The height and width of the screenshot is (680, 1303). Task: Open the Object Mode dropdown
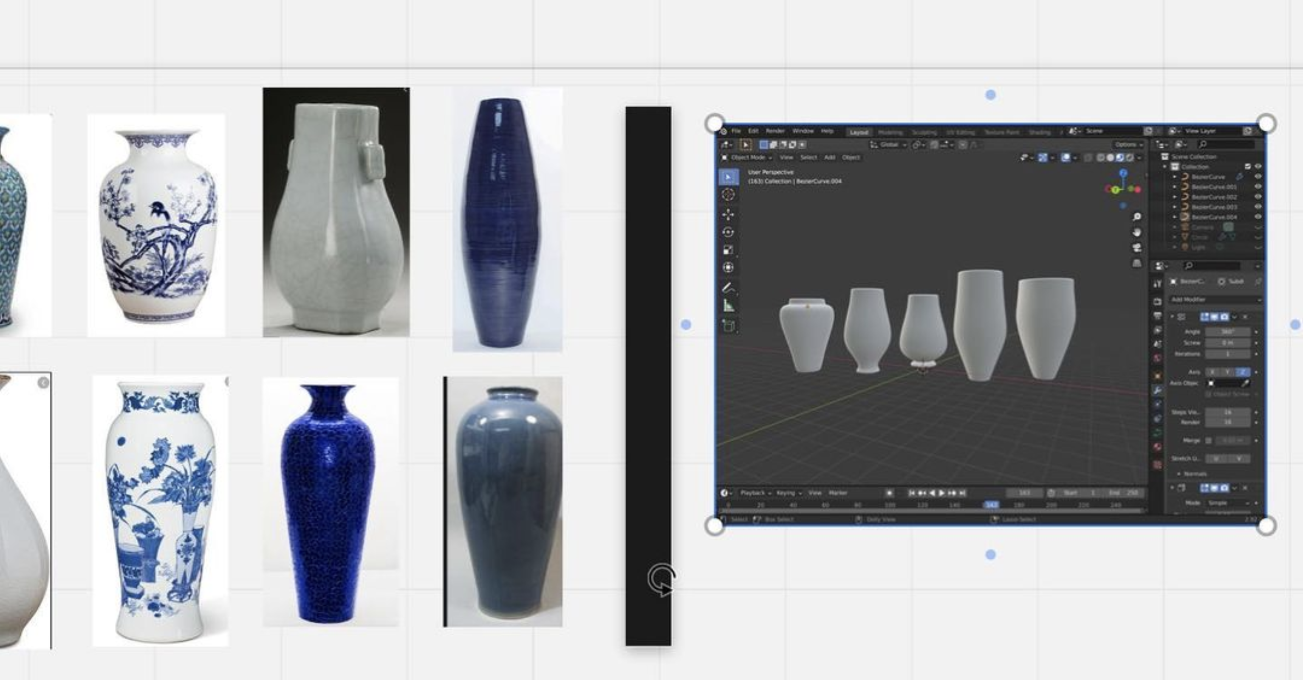pyautogui.click(x=748, y=157)
